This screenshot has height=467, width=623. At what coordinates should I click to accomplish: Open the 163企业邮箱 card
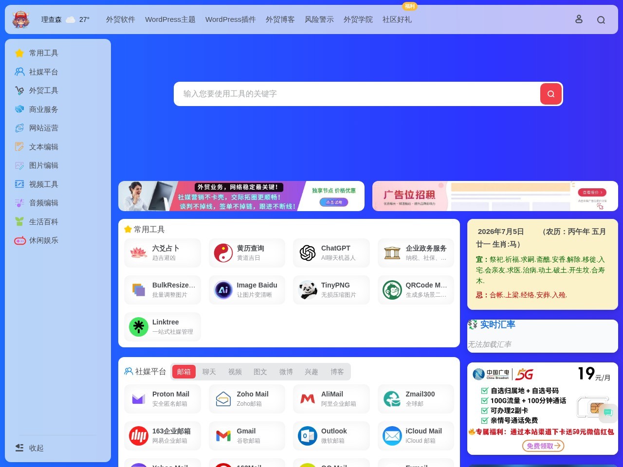point(162,436)
